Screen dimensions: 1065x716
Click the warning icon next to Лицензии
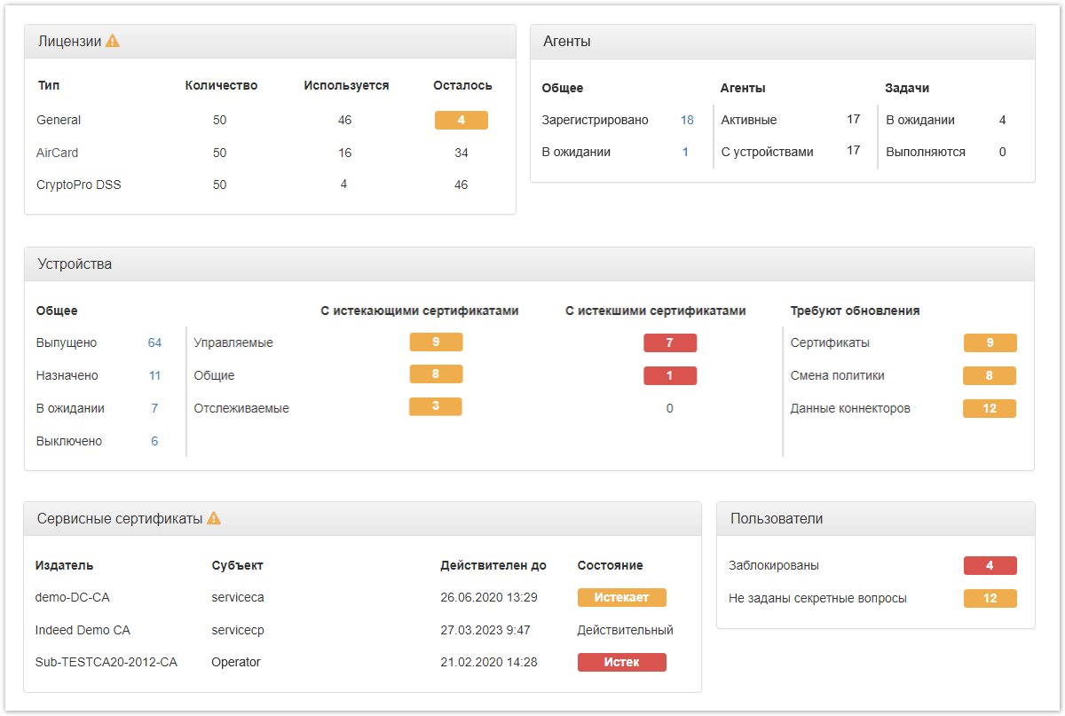tap(113, 41)
